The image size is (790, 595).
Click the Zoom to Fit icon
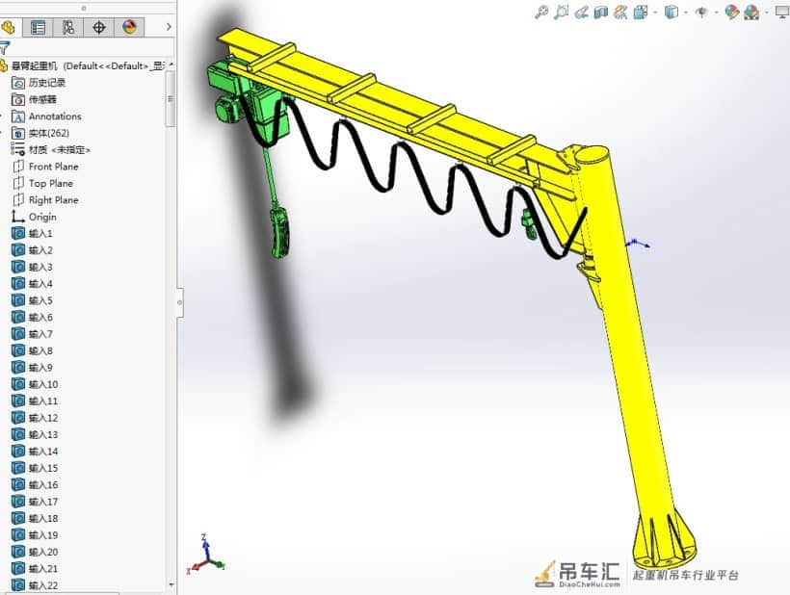point(541,12)
